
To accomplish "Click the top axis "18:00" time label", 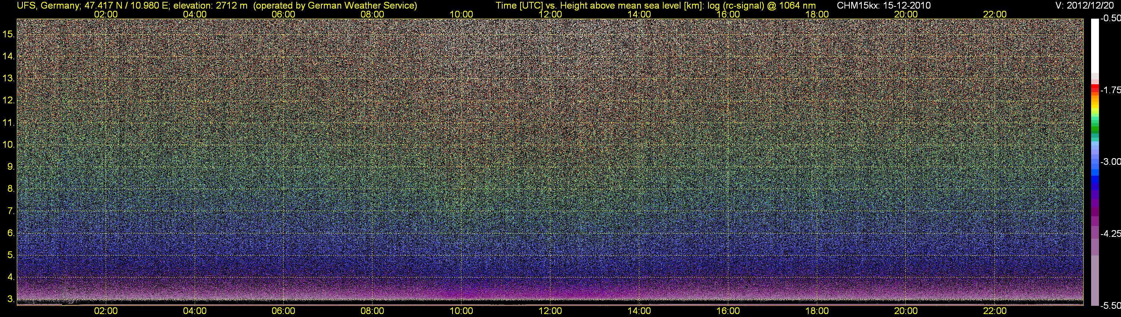I will point(817,14).
